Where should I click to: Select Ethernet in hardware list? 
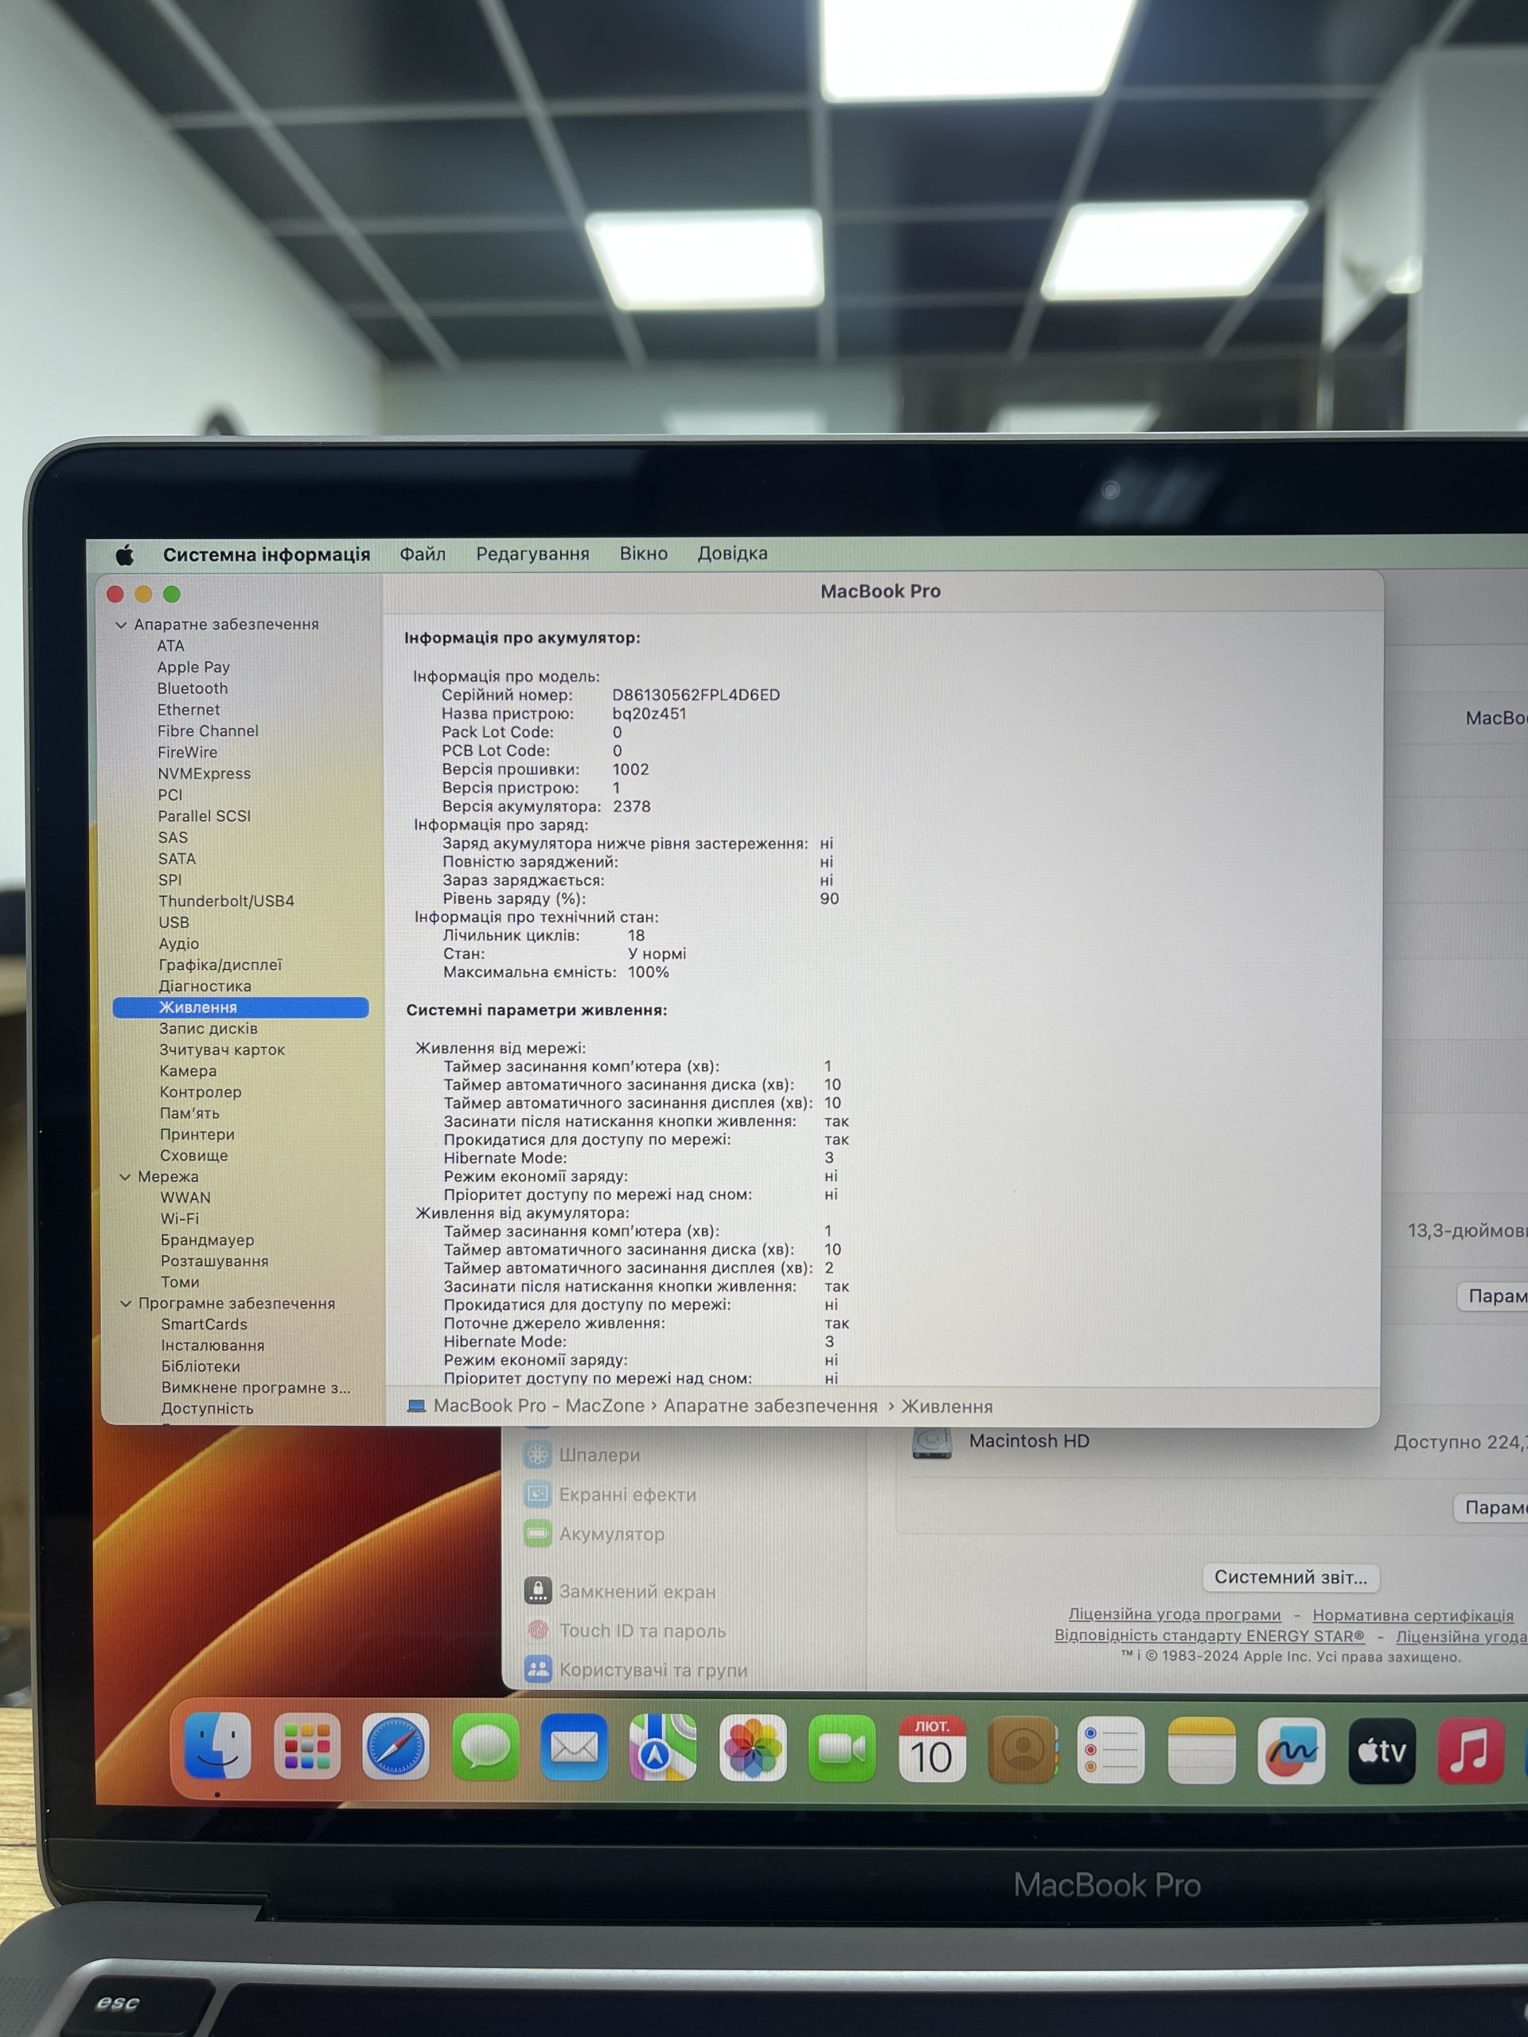pos(189,710)
